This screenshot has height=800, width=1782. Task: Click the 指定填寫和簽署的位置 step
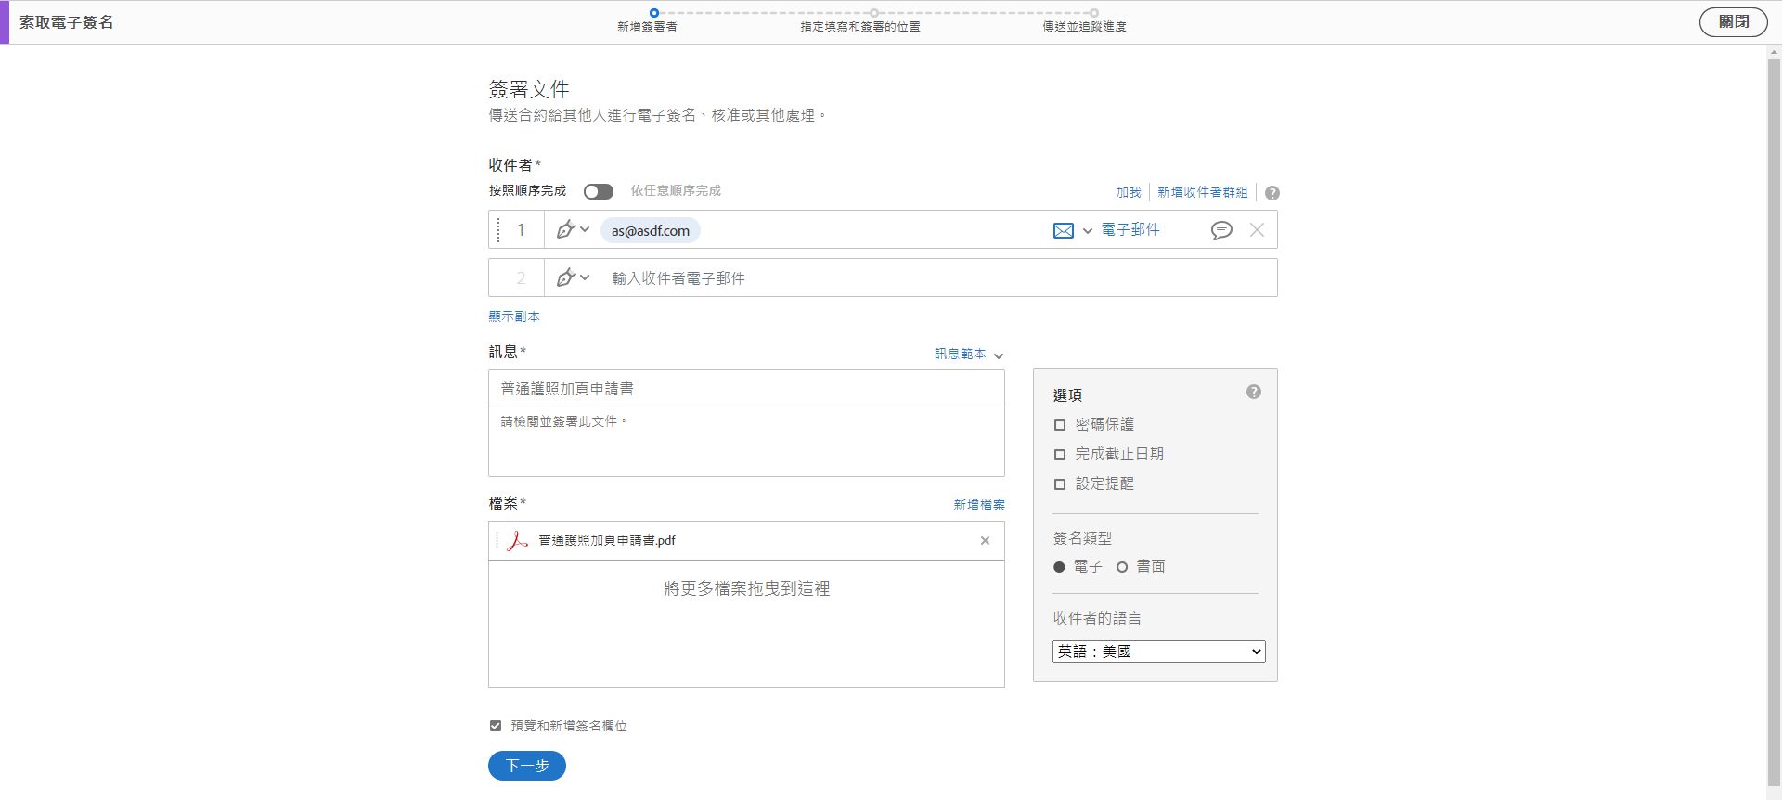click(x=860, y=20)
